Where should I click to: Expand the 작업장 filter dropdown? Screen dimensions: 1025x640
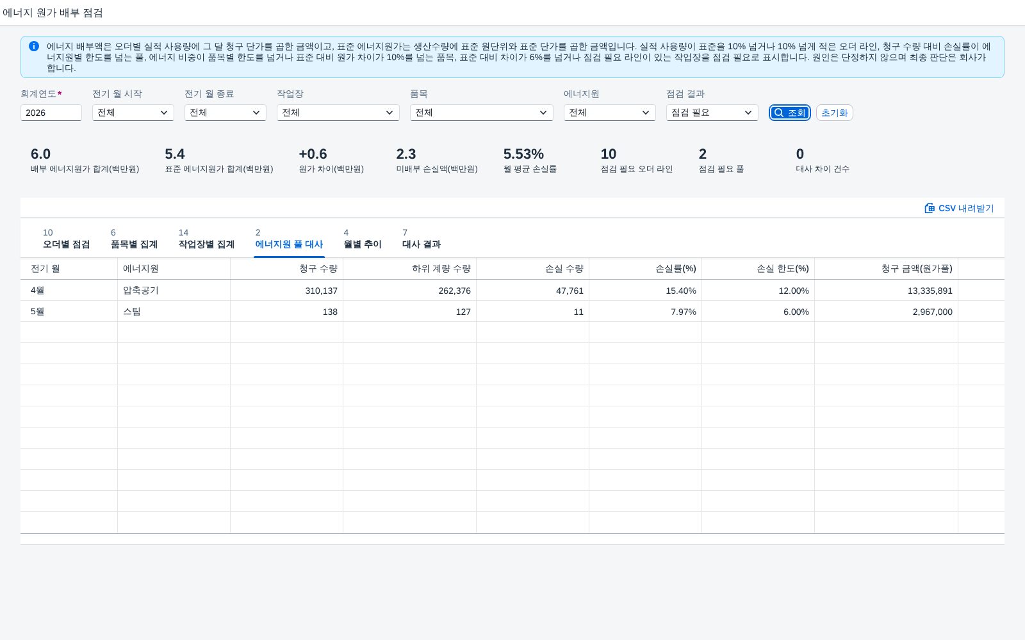point(338,113)
